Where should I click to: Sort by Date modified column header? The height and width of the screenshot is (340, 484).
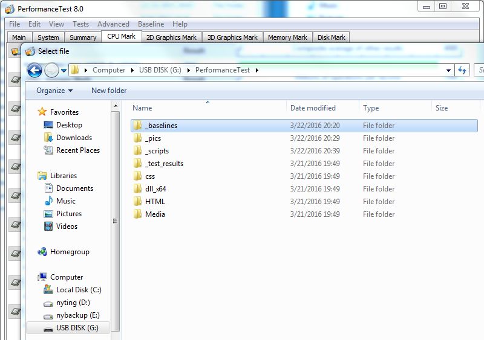(313, 108)
